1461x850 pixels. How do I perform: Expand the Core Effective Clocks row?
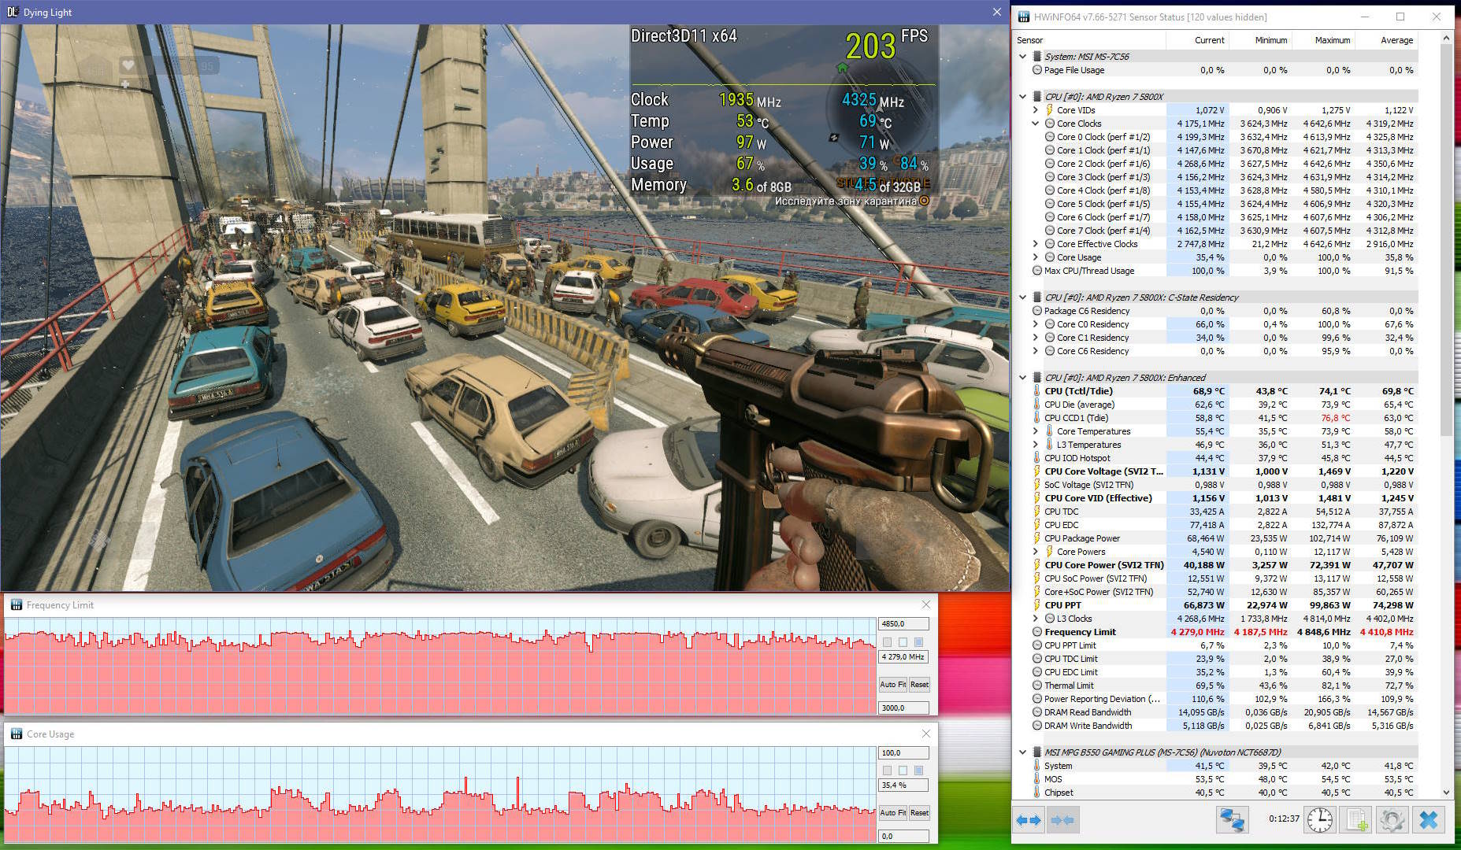1036,244
